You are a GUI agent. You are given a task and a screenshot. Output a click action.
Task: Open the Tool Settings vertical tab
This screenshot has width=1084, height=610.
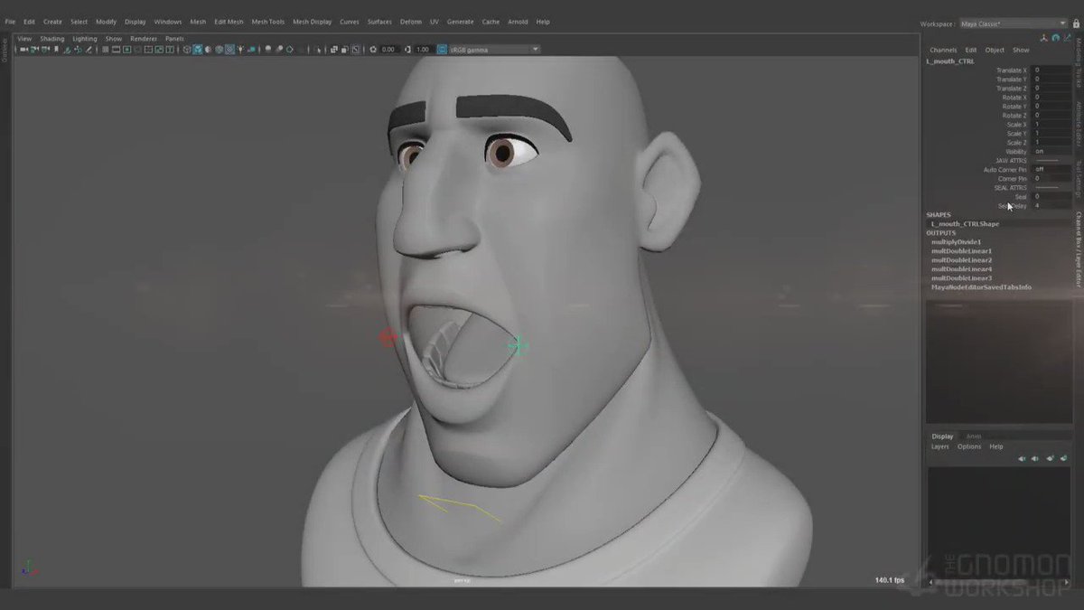pos(1079,178)
